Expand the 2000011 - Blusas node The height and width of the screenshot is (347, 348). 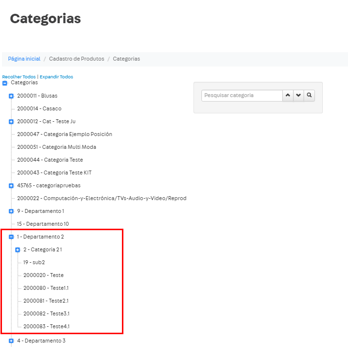(x=11, y=96)
